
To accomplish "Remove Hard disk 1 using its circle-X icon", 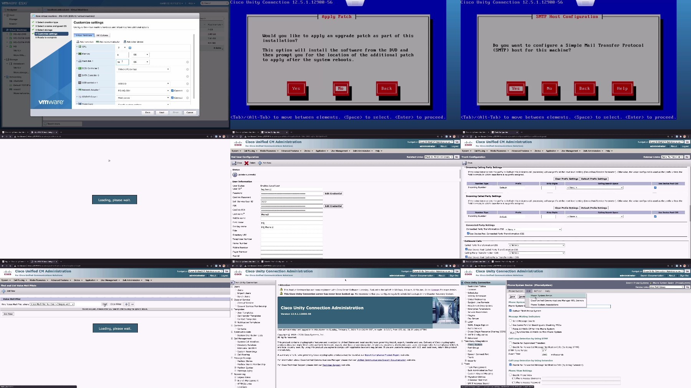I will click(187, 62).
